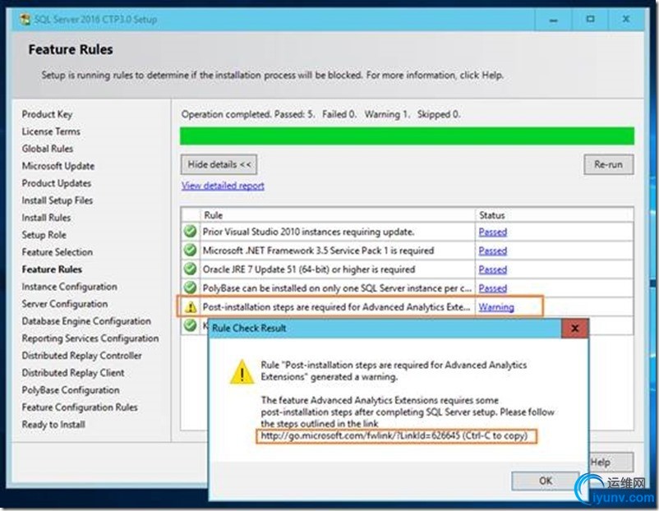
Task: Select PolyBase Configuration step
Action: [71, 390]
